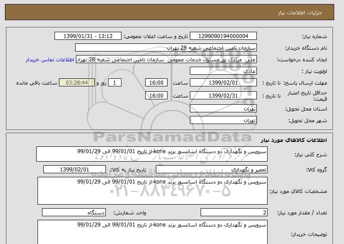This screenshot has height=244, width=344.
Task: Click the request creator field علی مرادی نور
Action: 166,60
